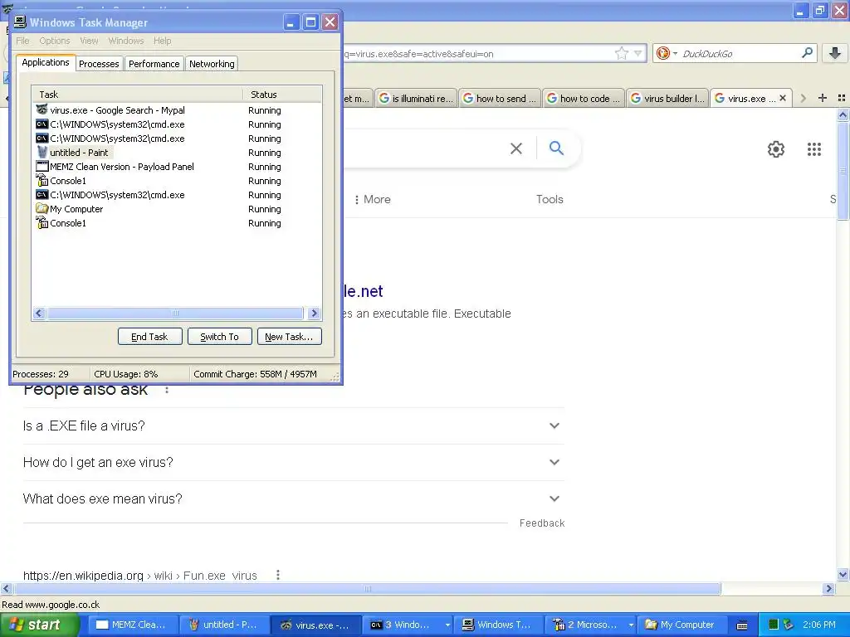Image resolution: width=850 pixels, height=637 pixels.
Task: Select the My Computer task row
Action: [176, 208]
